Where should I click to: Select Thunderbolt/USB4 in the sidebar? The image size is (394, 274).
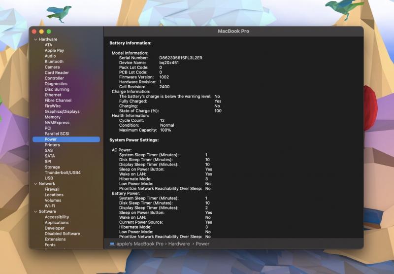(x=63, y=172)
